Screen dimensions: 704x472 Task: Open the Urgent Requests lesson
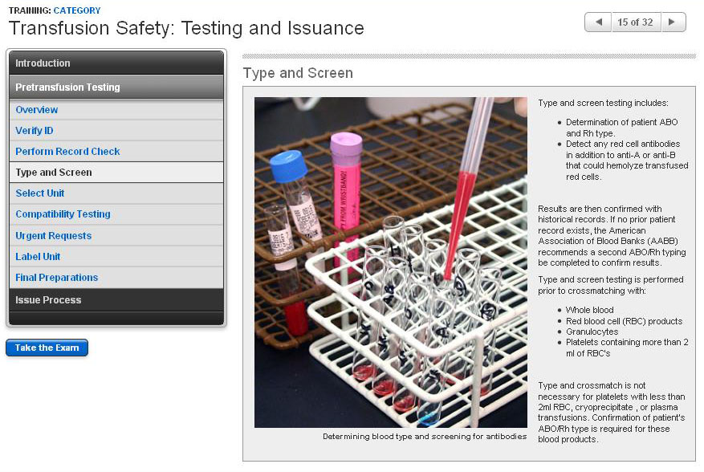coord(53,236)
